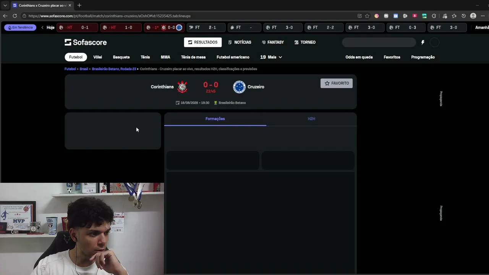This screenshot has width=489, height=275.
Task: Open the Programação link
Action: [x=423, y=57]
